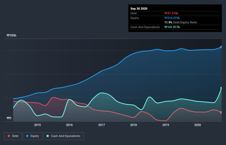Click the ₩314.472b equity value
Image resolution: width=226 pixels, height=145 pixels.
pos(172,18)
